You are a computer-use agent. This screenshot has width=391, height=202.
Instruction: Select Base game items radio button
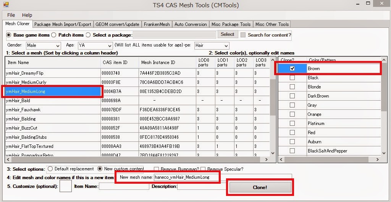tap(8, 35)
